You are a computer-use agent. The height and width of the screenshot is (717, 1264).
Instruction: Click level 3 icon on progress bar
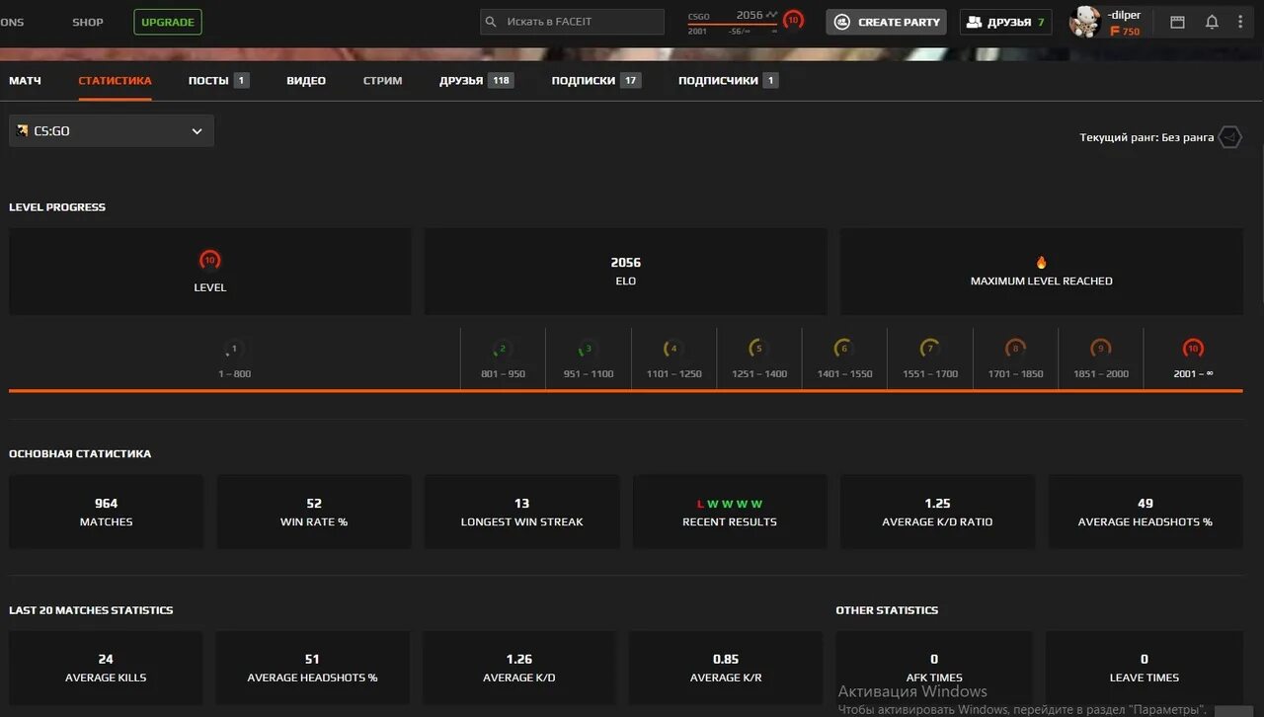point(588,349)
